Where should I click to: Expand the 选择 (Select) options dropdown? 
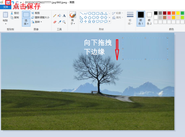click(x=26, y=22)
